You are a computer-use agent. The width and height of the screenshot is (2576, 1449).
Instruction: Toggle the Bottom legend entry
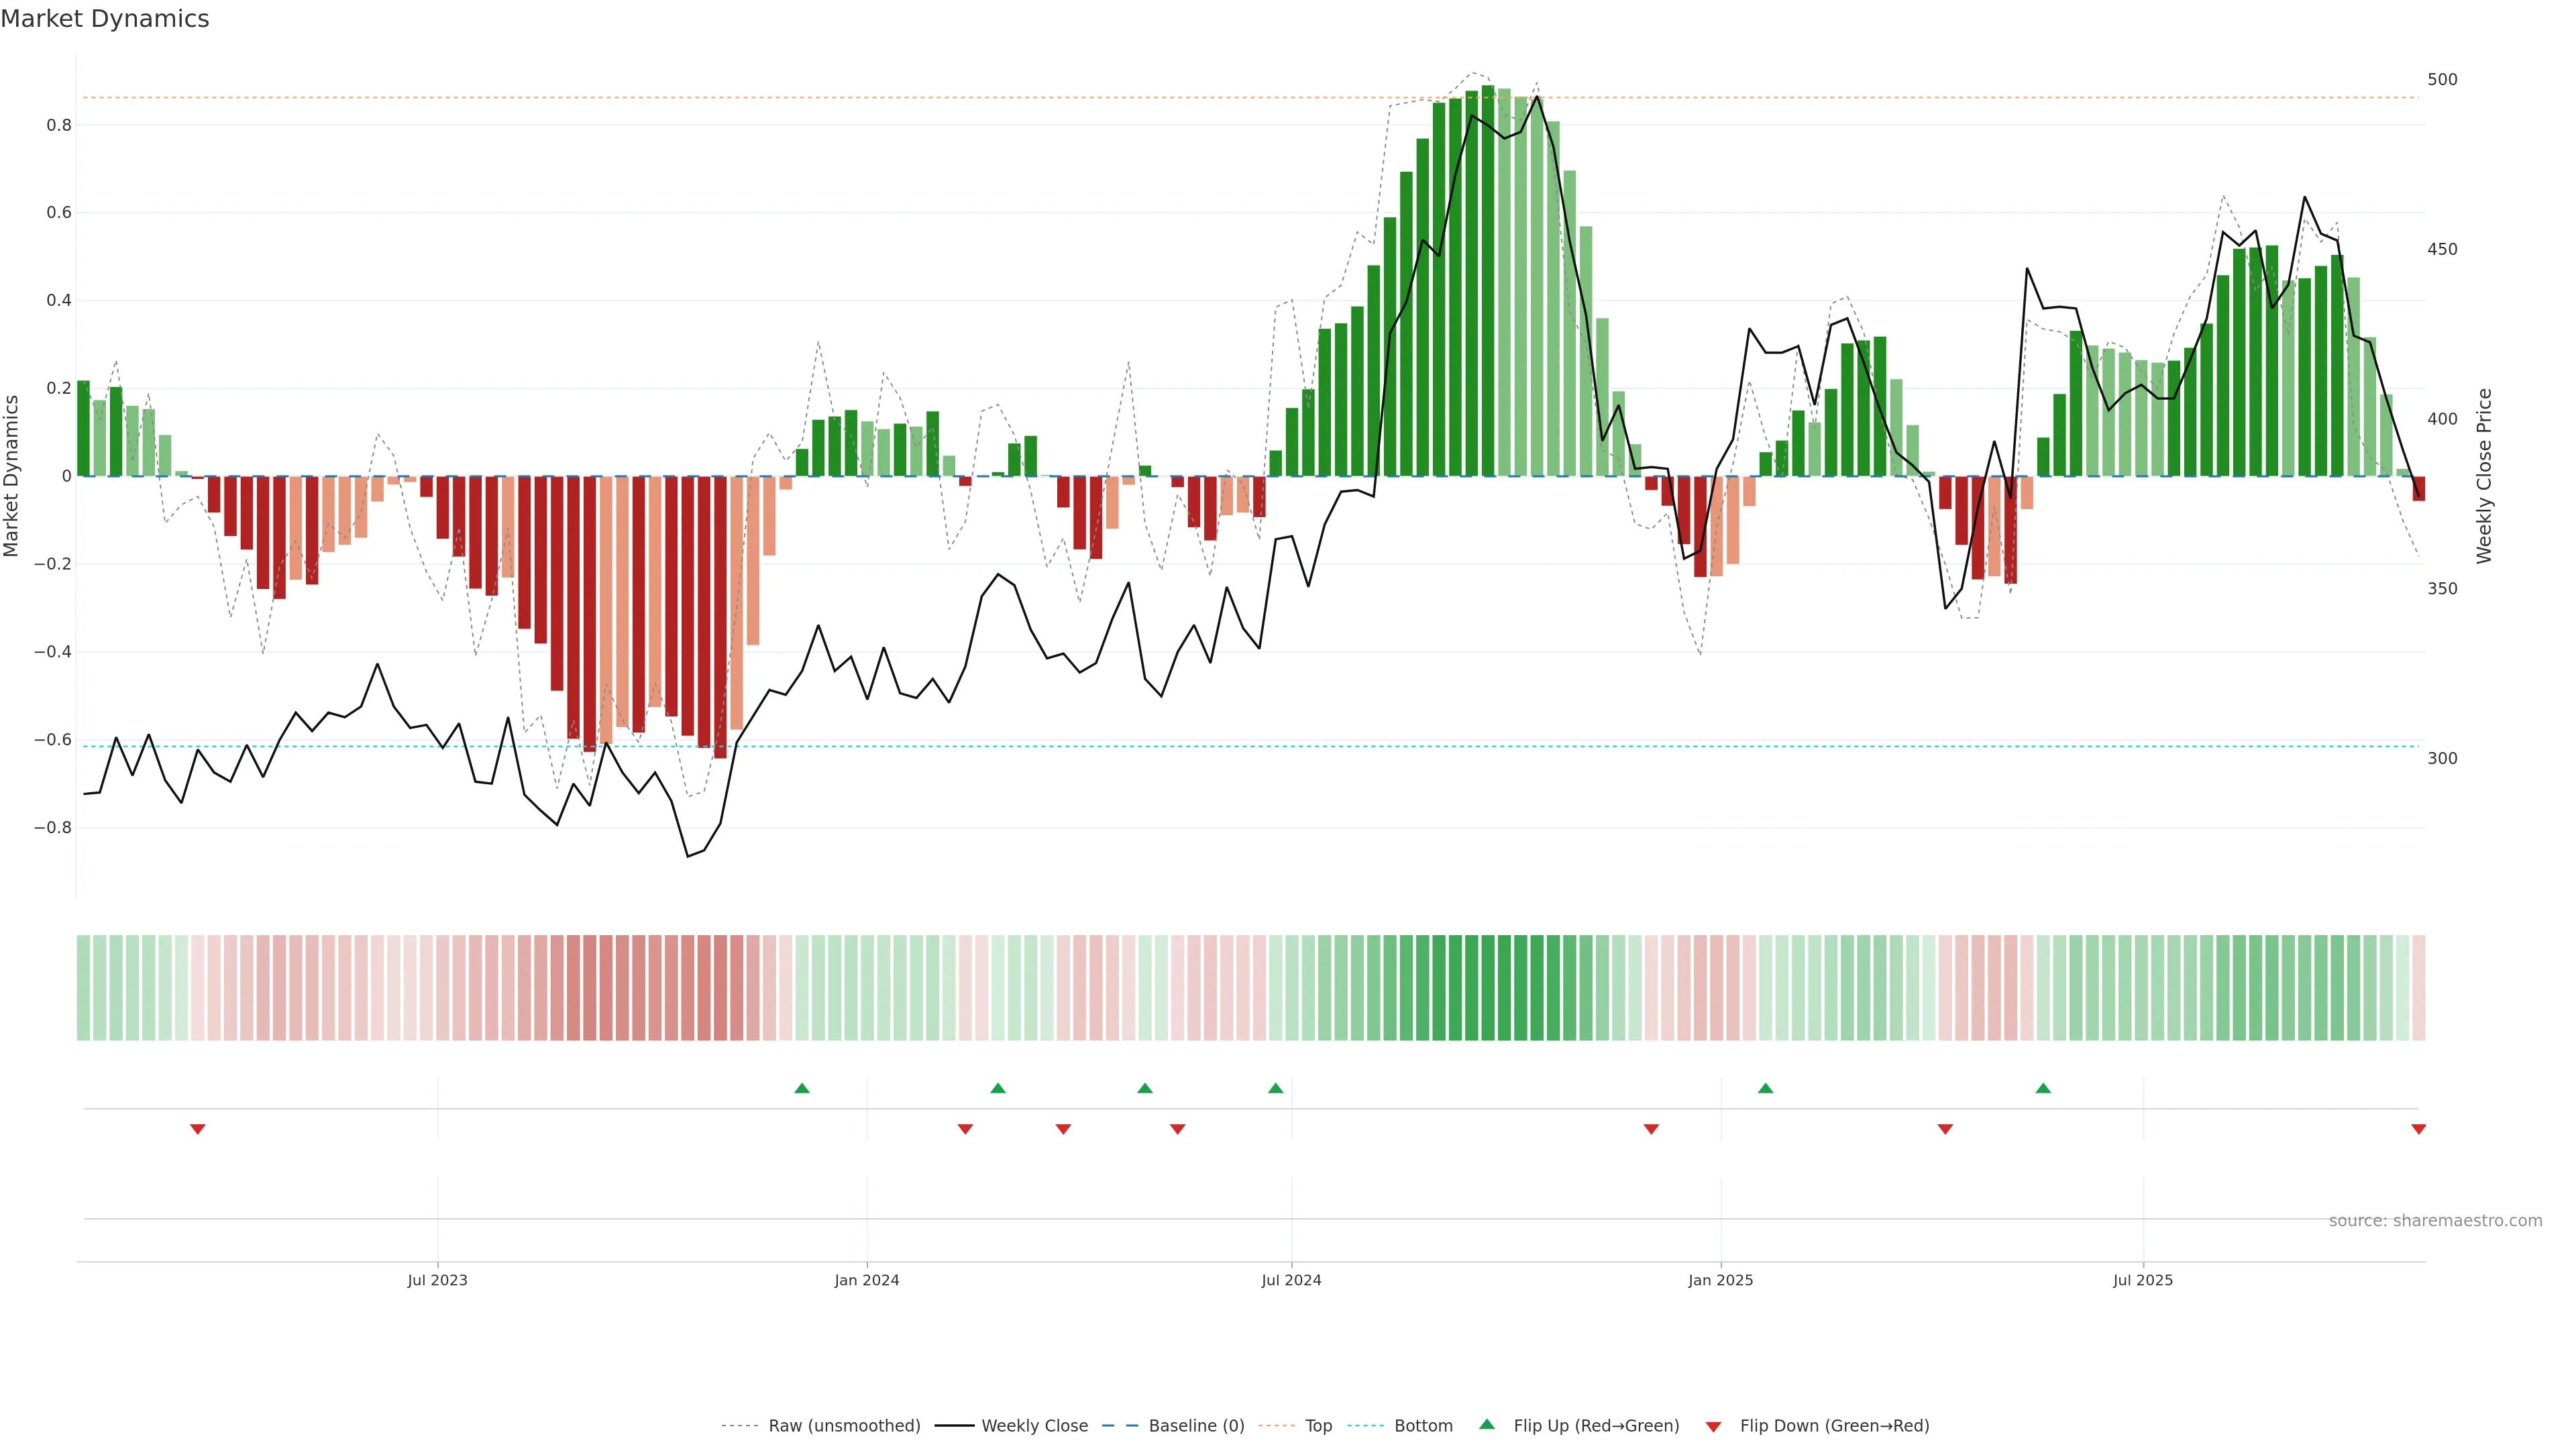(1423, 1426)
